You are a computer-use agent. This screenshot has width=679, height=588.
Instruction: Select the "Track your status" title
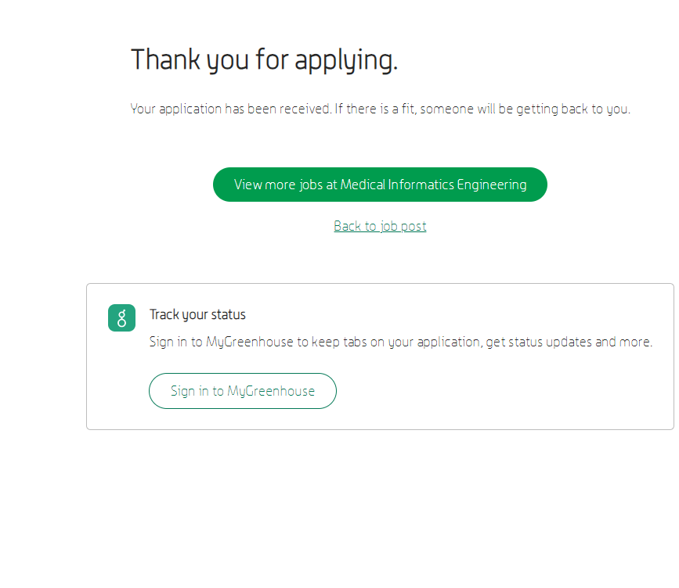(x=197, y=314)
